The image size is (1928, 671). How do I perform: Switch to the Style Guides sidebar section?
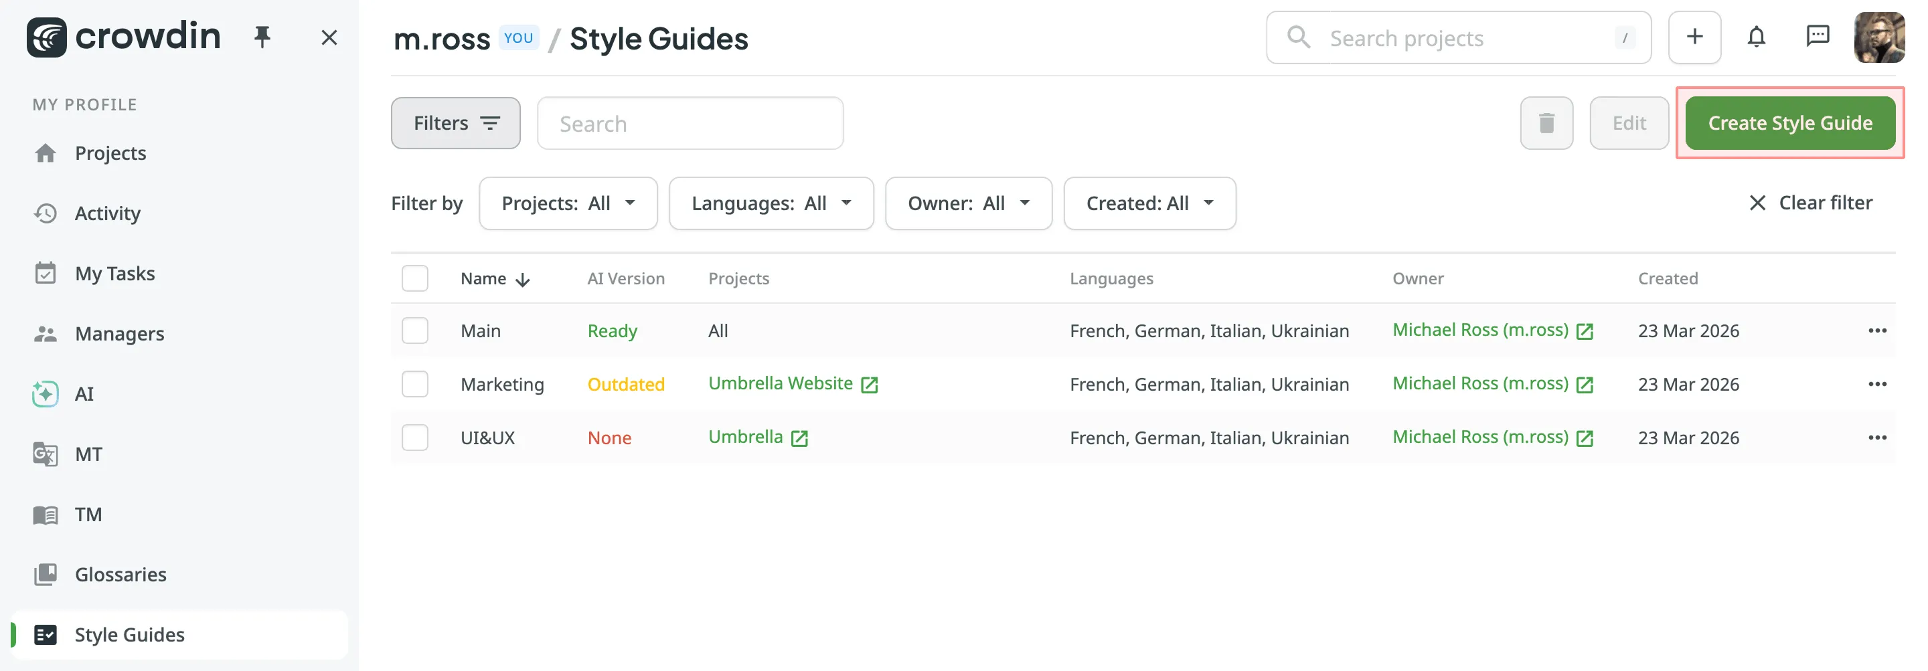coord(129,634)
